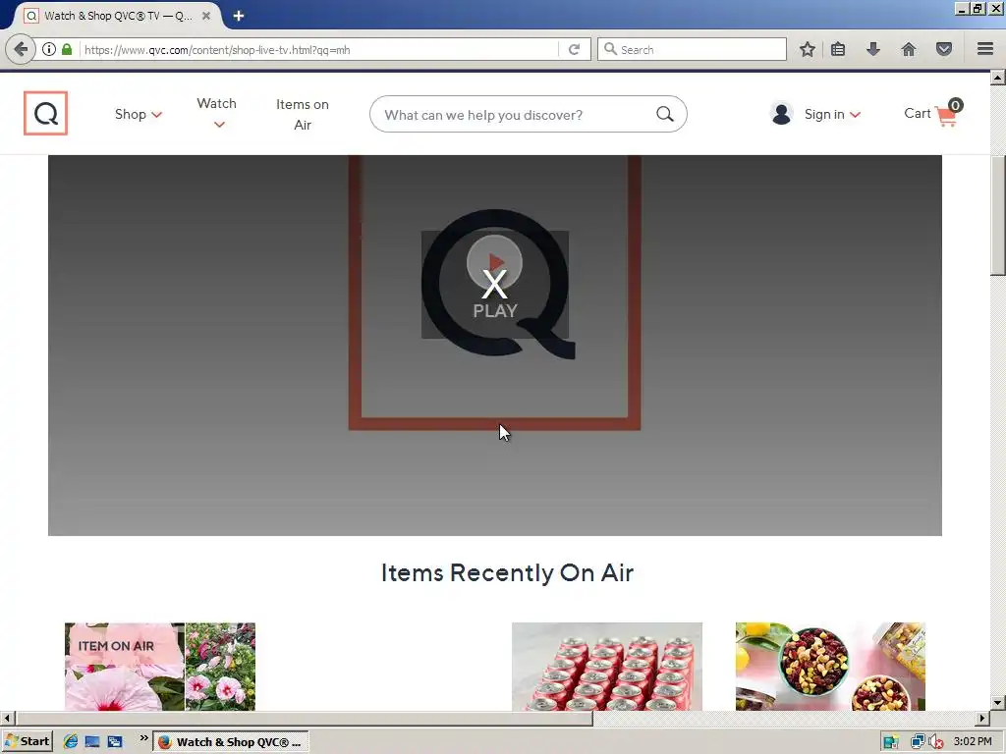Focus the 'What can we help you discover?' search field

tap(513, 115)
